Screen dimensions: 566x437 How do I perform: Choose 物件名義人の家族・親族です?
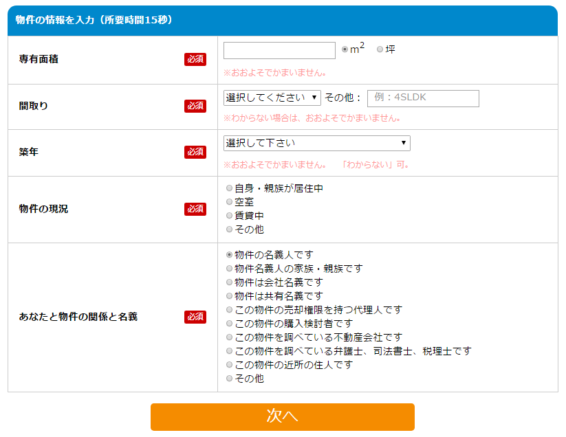tap(230, 269)
